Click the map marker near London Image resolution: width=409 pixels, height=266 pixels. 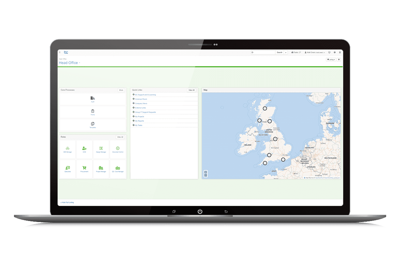(x=283, y=159)
